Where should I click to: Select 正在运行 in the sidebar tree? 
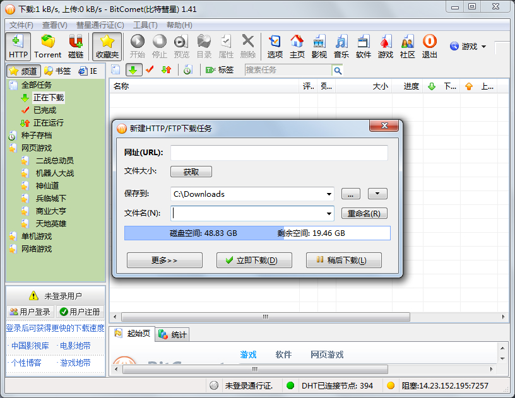[x=49, y=123]
